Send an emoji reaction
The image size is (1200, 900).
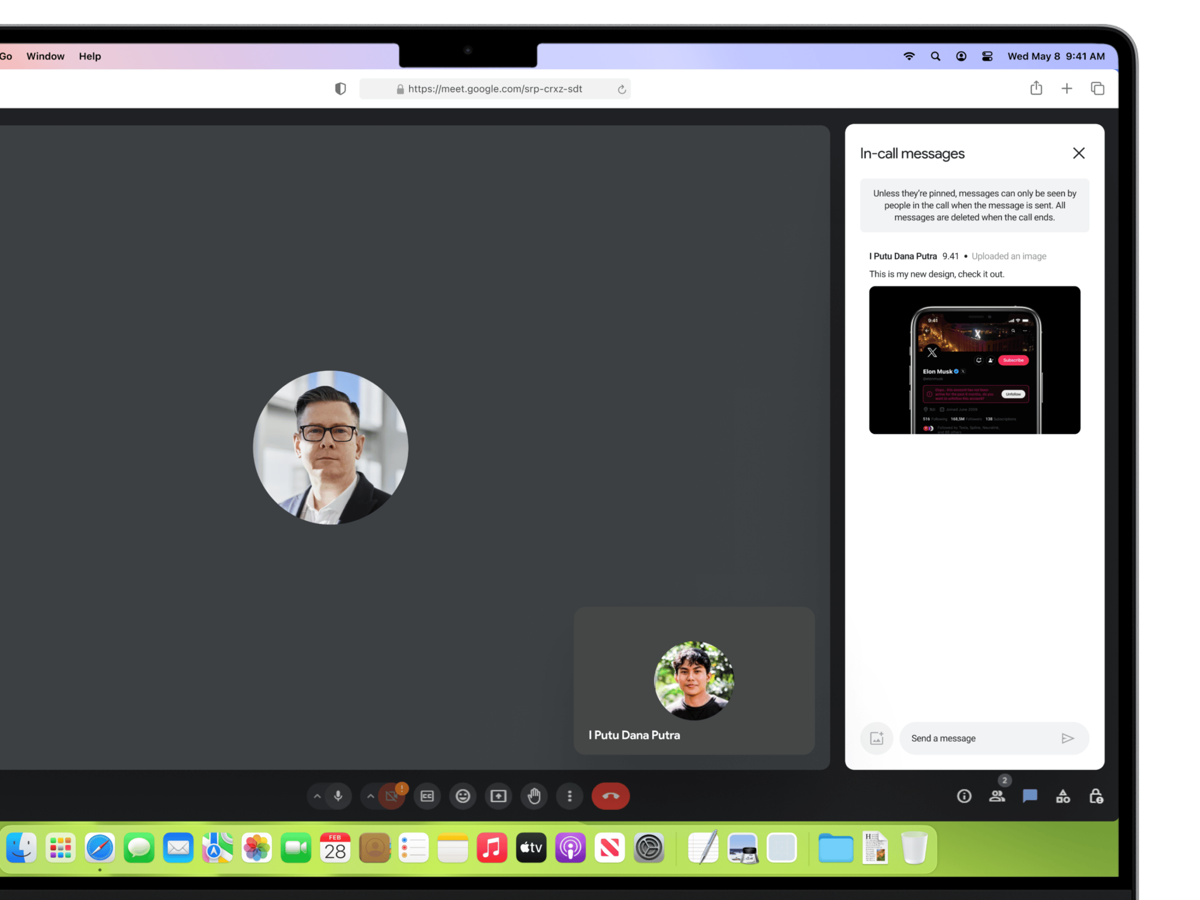[x=462, y=796]
